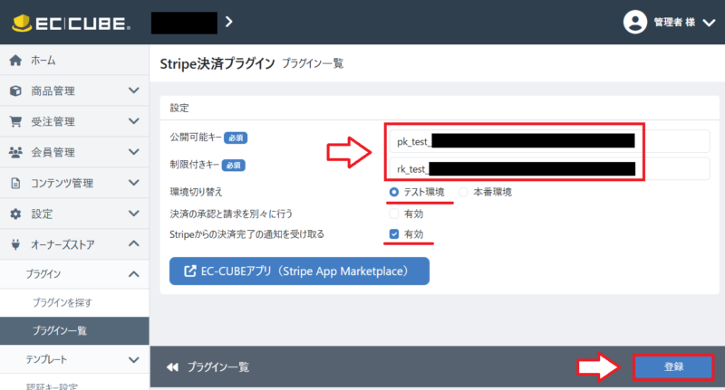Enable 決済の承認と請求を別々に行う checkbox
Image resolution: width=725 pixels, height=390 pixels.
394,214
